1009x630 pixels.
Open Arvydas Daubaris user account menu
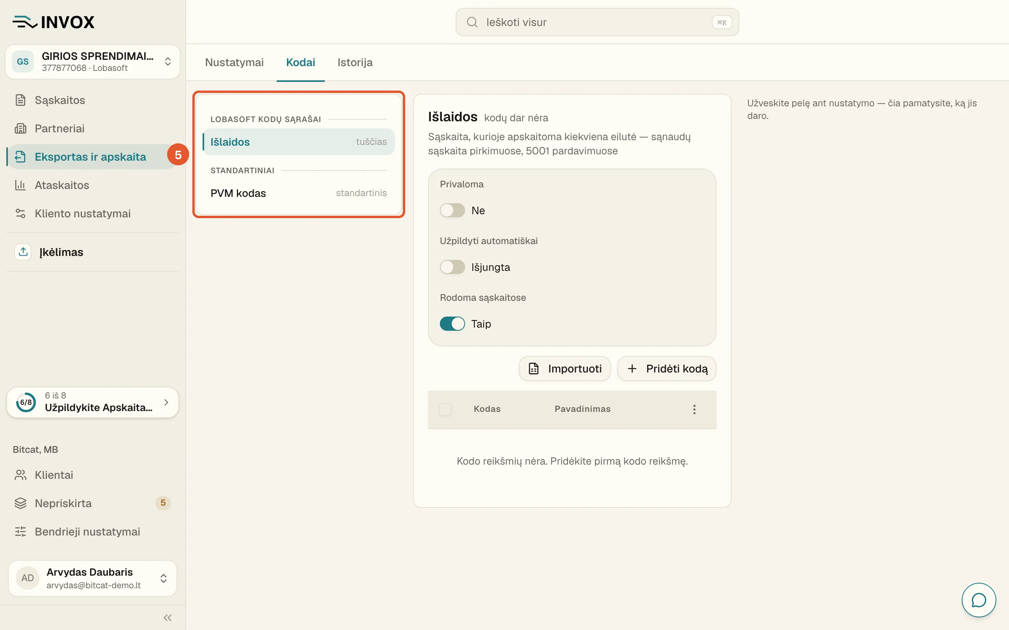(93, 578)
